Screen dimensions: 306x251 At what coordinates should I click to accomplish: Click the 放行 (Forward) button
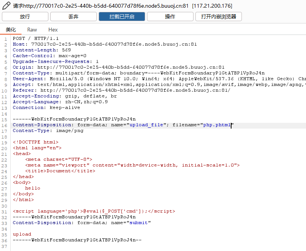[25, 17]
